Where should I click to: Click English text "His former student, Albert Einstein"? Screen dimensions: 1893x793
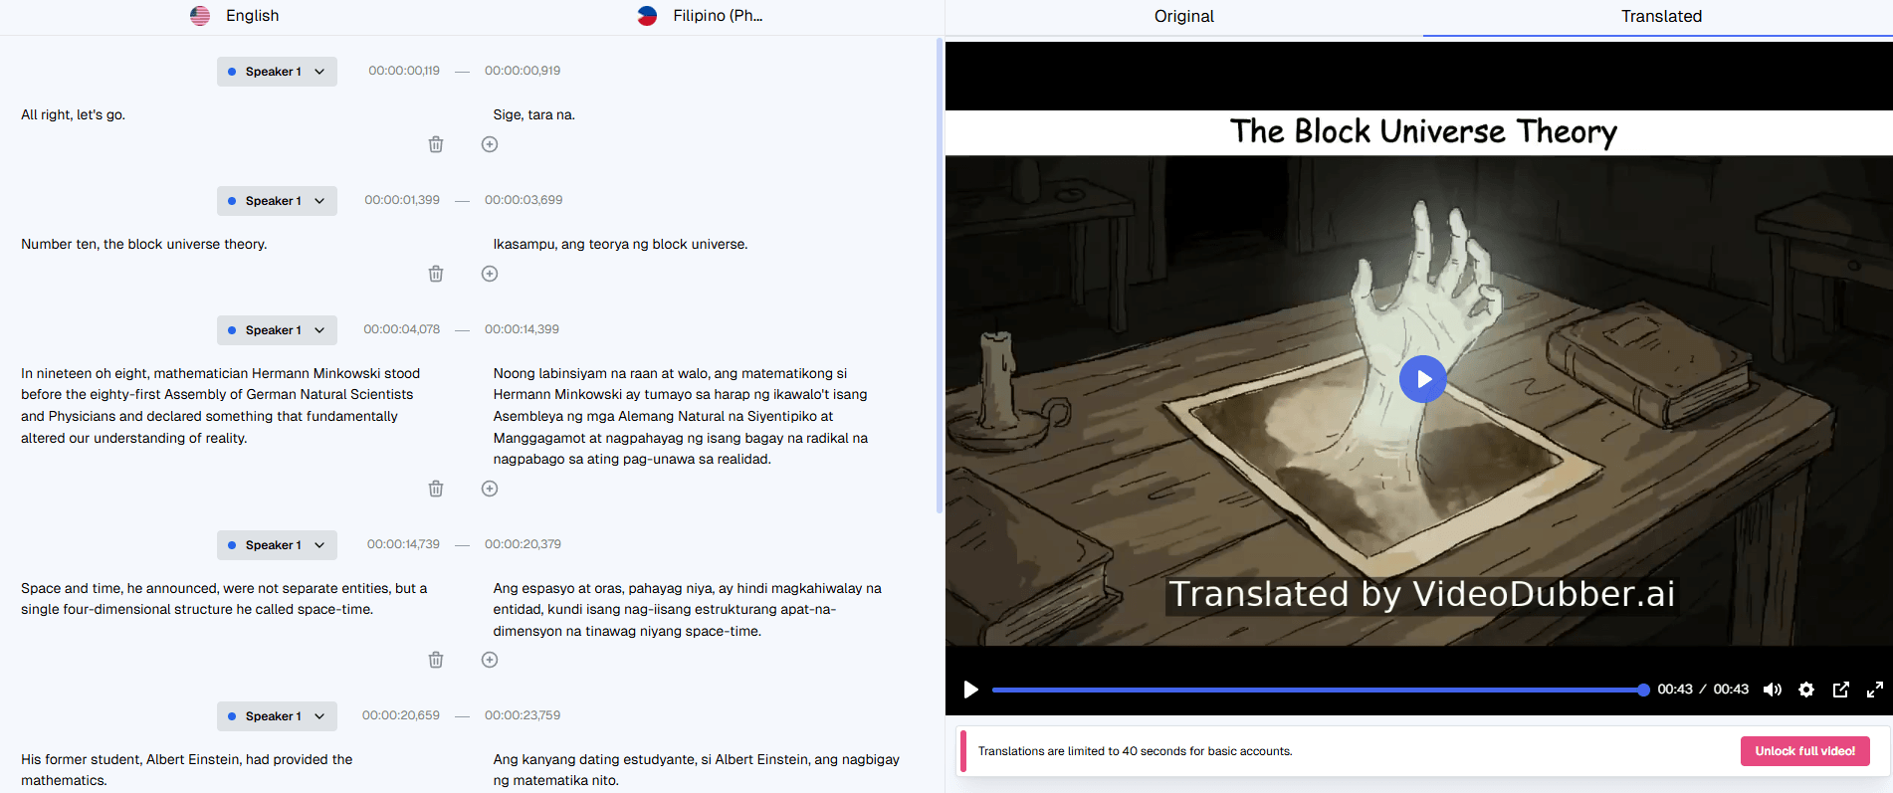(187, 770)
